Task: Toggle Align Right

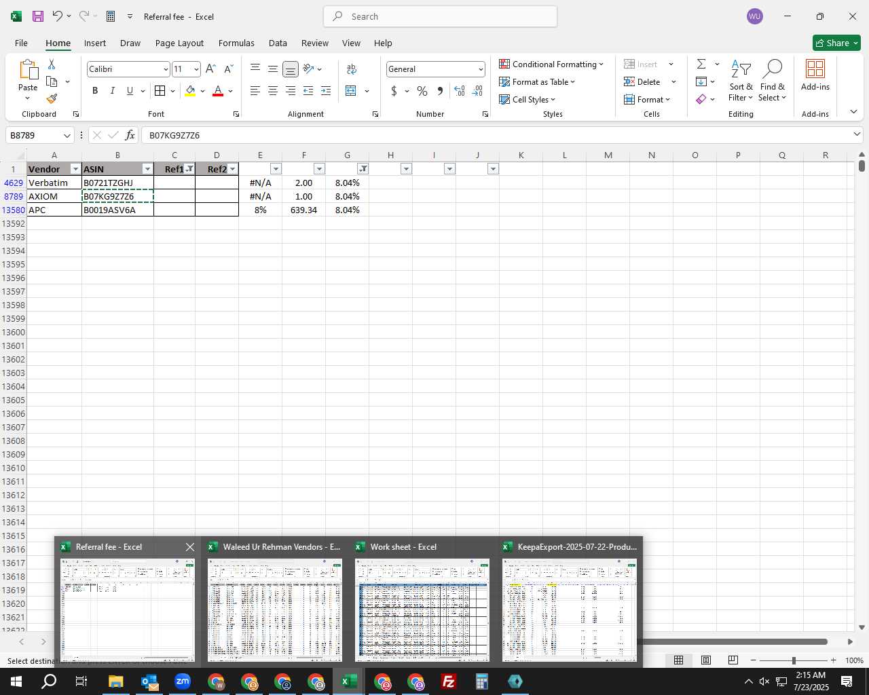Action: 291,91
